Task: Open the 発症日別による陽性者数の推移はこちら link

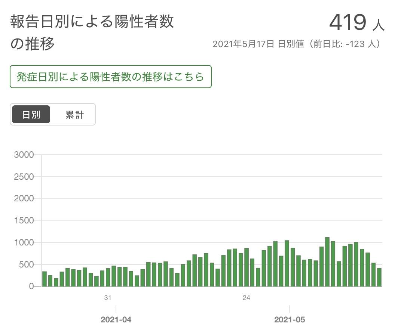Action: (x=111, y=77)
